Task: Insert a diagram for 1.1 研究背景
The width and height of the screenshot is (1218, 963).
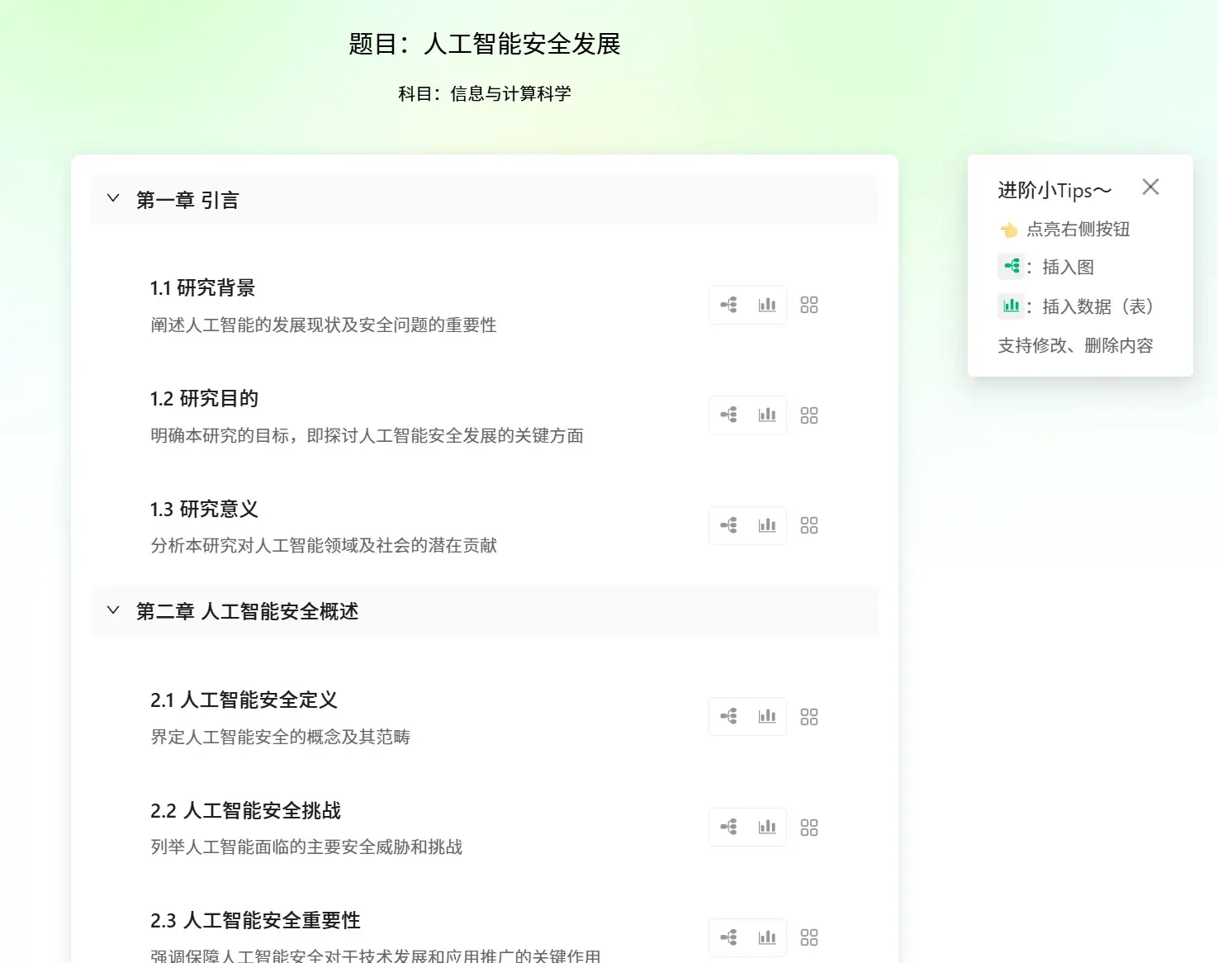Action: click(727, 305)
